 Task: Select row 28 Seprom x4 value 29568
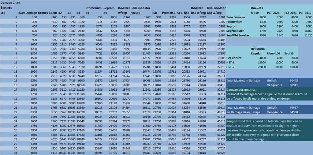[x=113, y=139]
